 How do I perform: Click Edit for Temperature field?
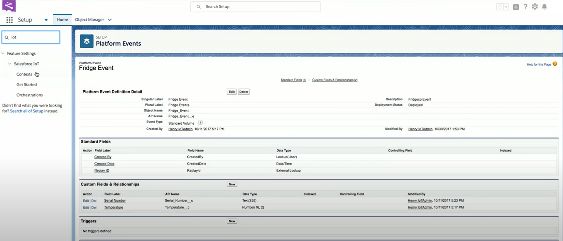tap(86, 207)
